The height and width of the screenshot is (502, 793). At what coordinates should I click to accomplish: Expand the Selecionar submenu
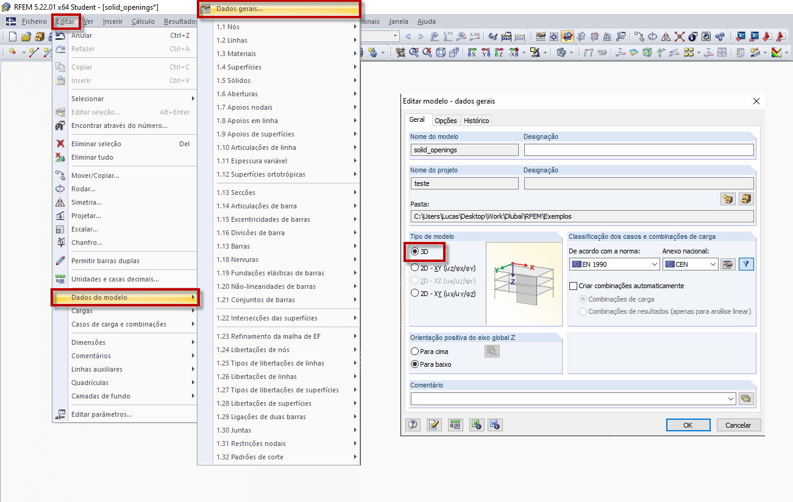pyautogui.click(x=125, y=99)
